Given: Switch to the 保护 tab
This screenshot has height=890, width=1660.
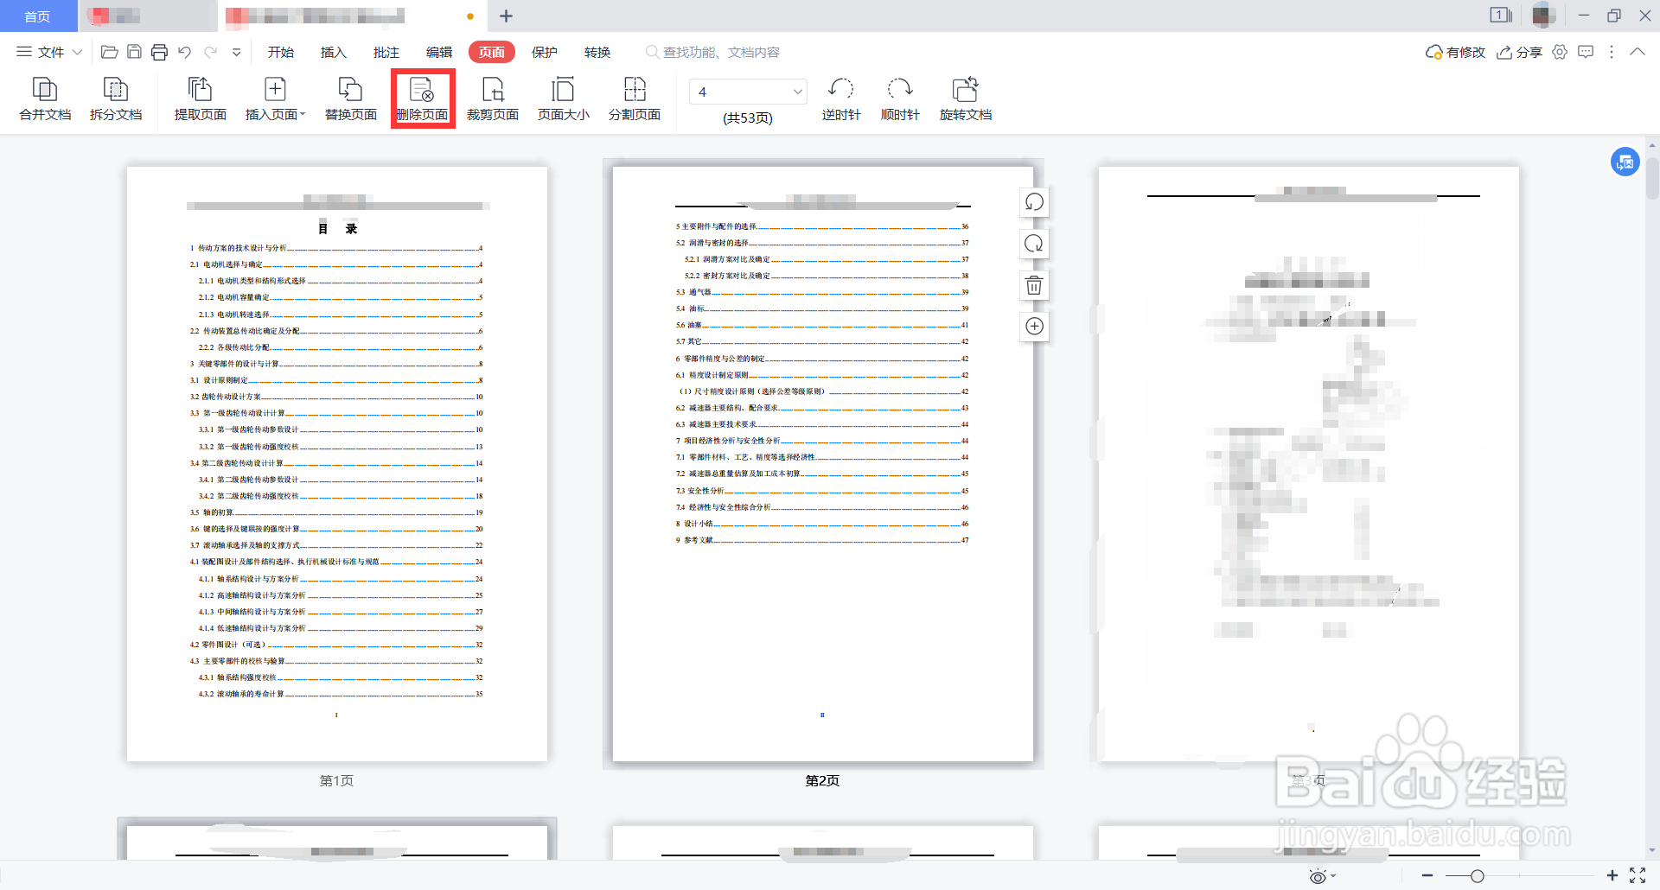Looking at the screenshot, I should [545, 52].
